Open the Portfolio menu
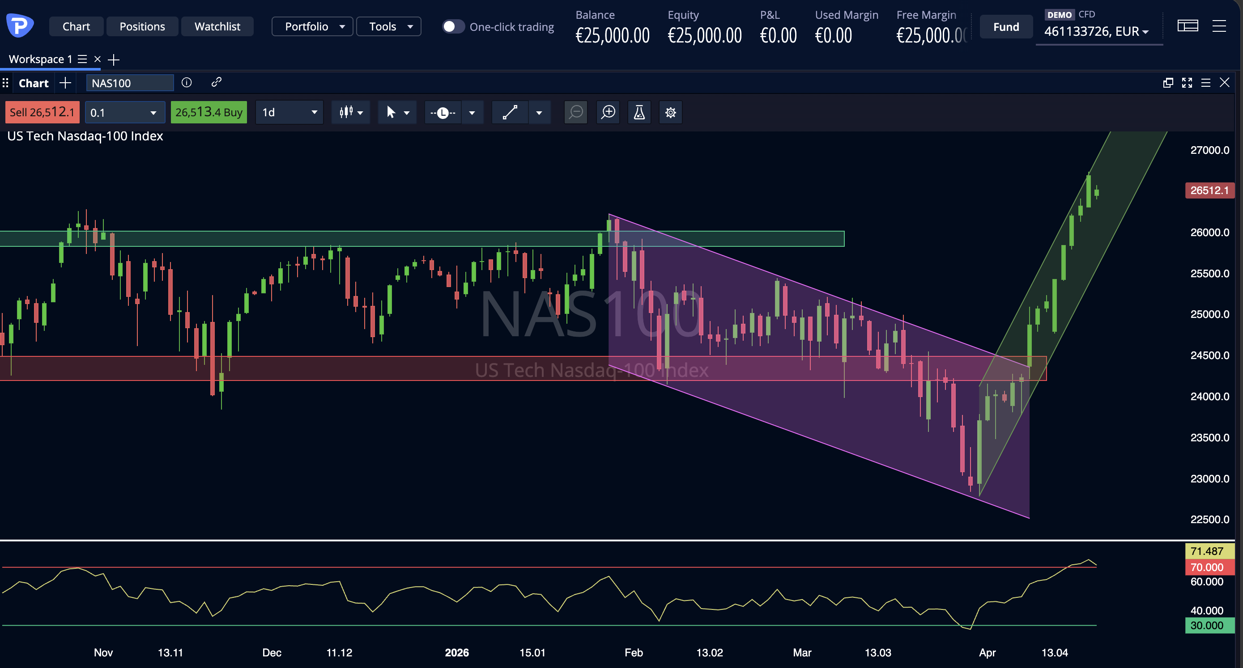The image size is (1243, 668). [312, 26]
